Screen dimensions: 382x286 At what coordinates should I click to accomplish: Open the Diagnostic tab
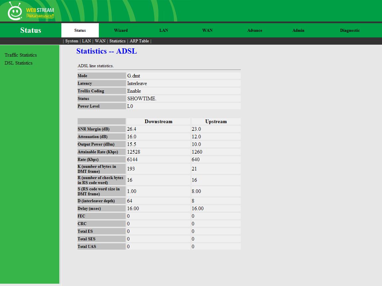point(350,30)
